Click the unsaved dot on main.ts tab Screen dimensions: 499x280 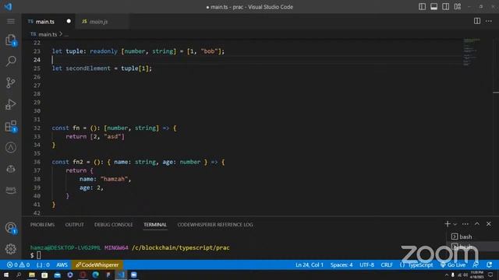click(x=69, y=21)
